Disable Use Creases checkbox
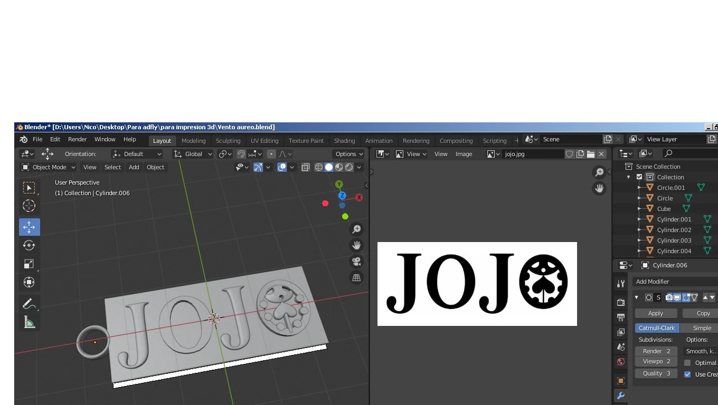This screenshot has width=718, height=405. click(687, 374)
